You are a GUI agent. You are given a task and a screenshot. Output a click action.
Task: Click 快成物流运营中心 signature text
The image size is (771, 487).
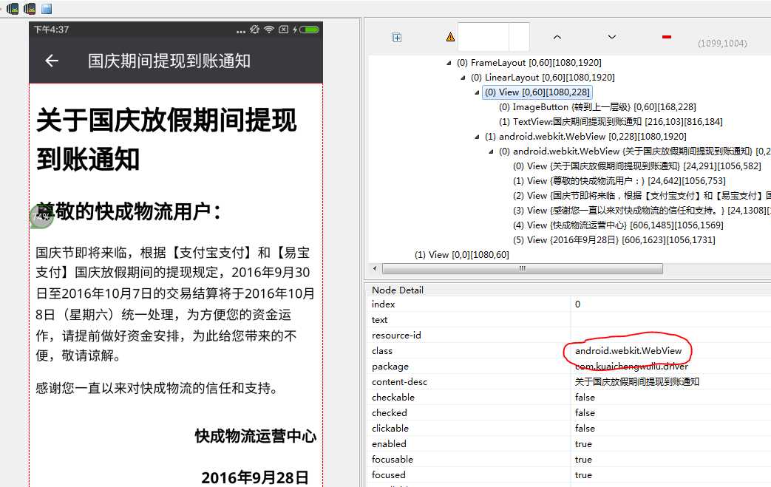click(x=255, y=436)
